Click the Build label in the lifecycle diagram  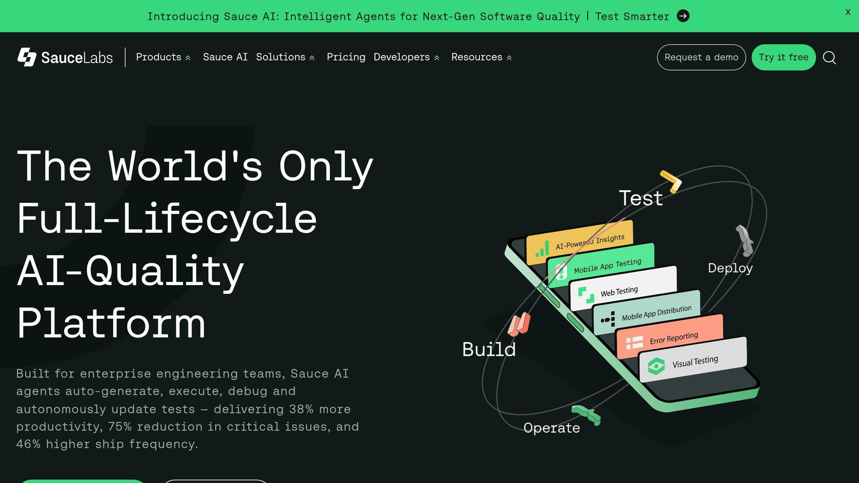489,349
